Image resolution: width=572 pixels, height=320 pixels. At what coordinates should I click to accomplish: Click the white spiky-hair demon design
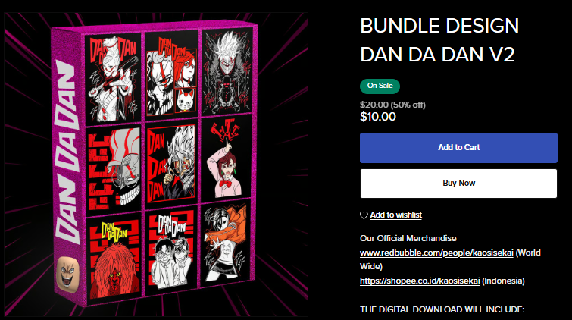[x=227, y=72]
